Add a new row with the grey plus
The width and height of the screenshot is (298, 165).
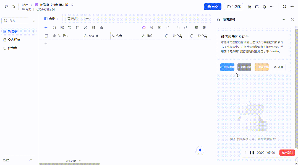[46, 43]
